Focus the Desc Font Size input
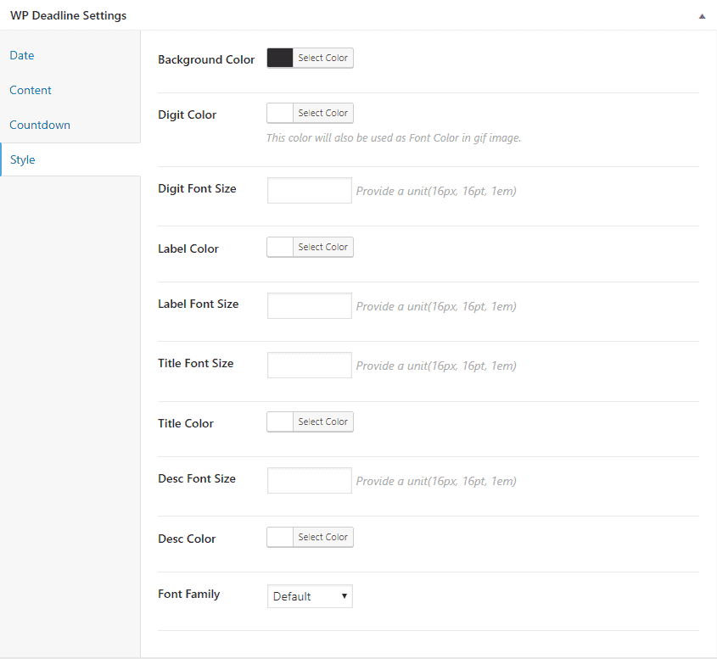 pos(309,481)
